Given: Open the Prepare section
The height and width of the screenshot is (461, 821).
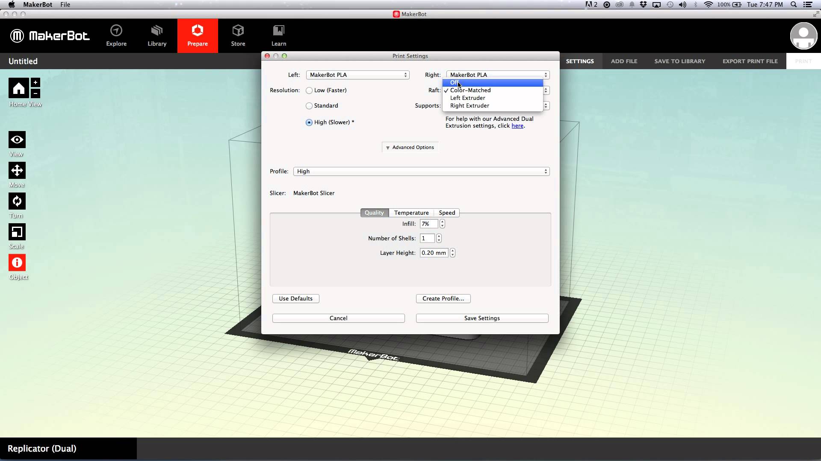Looking at the screenshot, I should pyautogui.click(x=198, y=36).
